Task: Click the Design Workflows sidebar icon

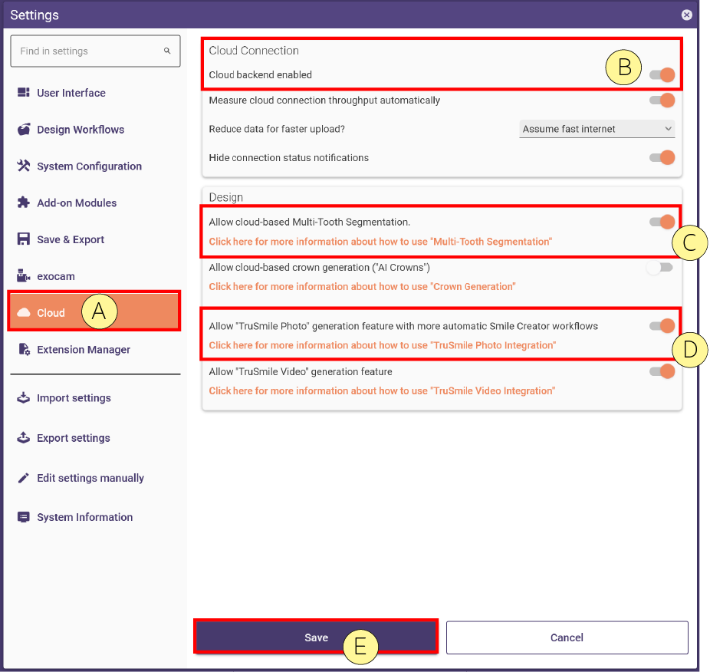Action: (x=24, y=129)
